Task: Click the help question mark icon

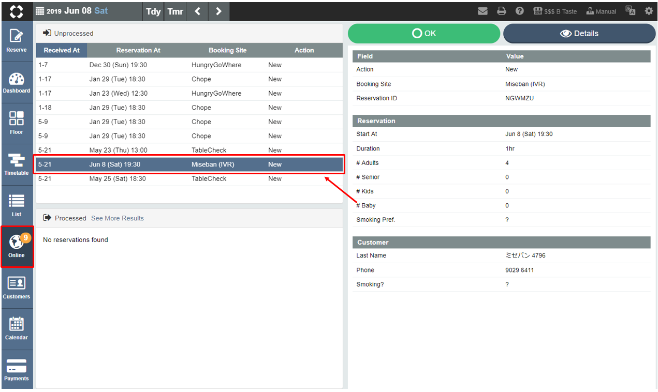Action: pos(519,11)
